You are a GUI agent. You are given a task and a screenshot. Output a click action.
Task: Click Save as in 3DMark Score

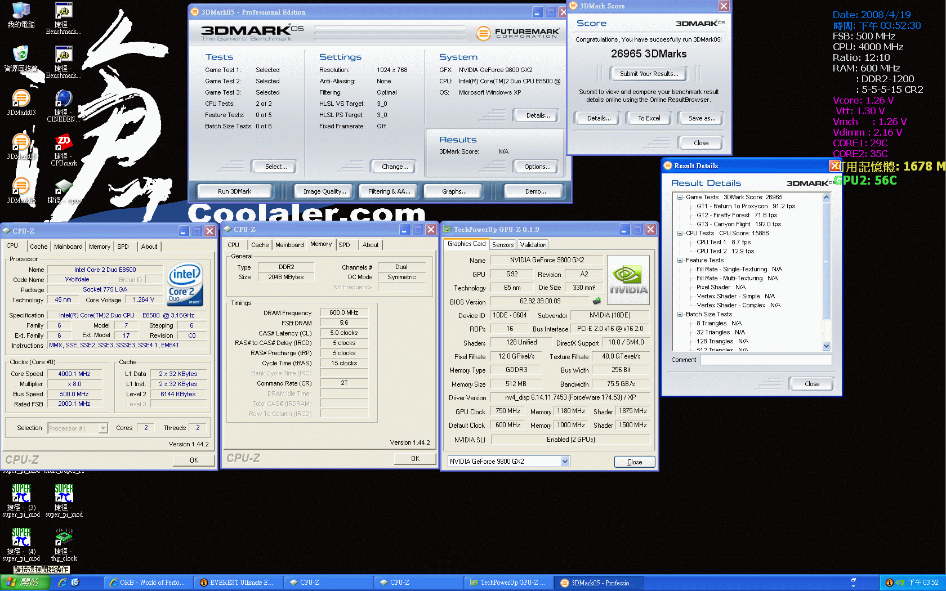(702, 118)
